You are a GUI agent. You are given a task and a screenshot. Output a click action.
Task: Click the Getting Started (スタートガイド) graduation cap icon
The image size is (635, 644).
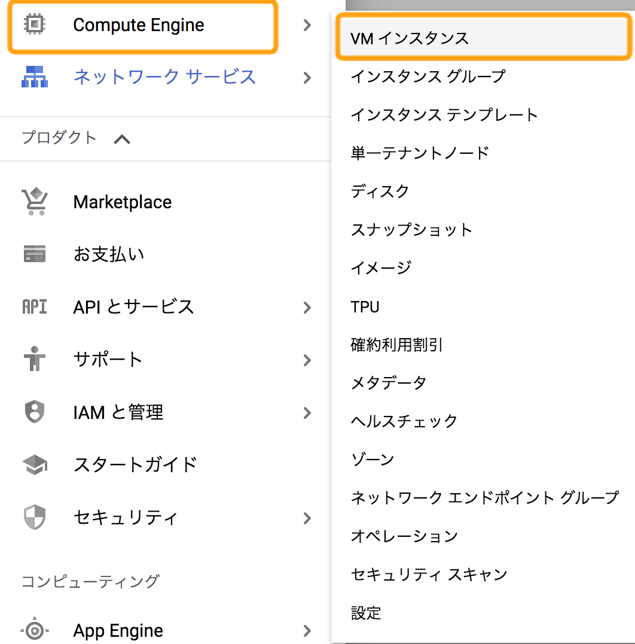[34, 464]
